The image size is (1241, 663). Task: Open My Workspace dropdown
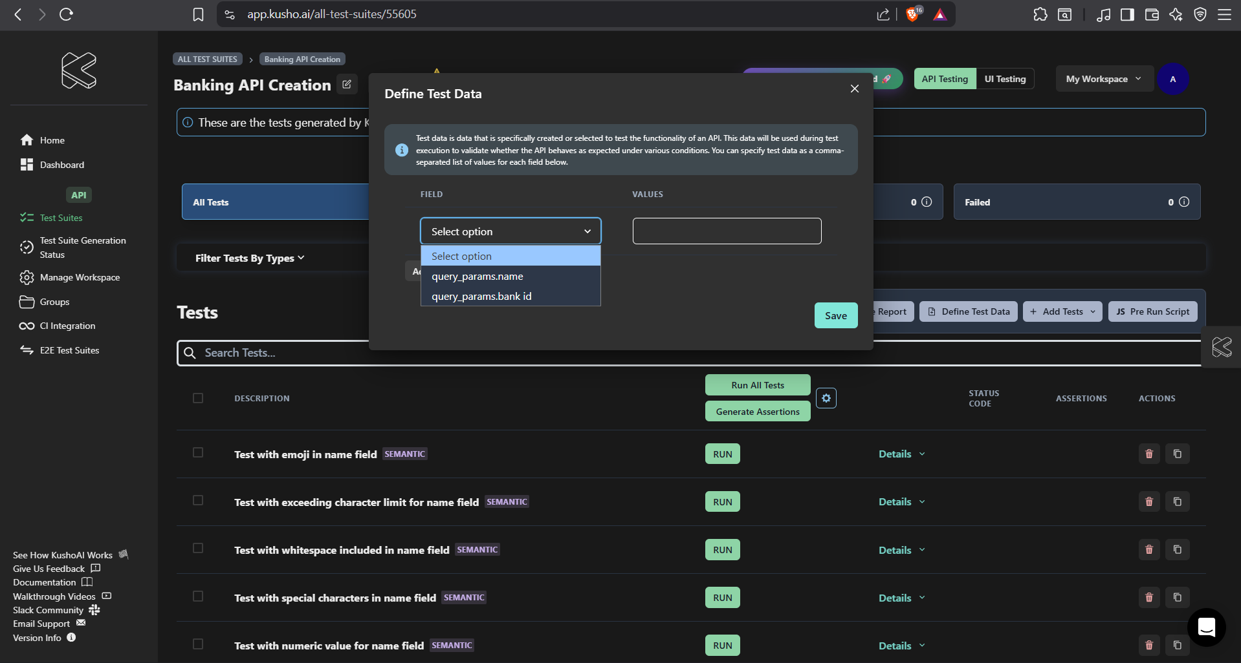(1104, 79)
